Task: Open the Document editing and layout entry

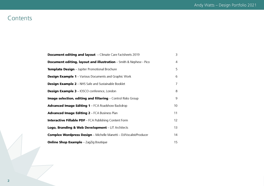Action: [x=94, y=55]
